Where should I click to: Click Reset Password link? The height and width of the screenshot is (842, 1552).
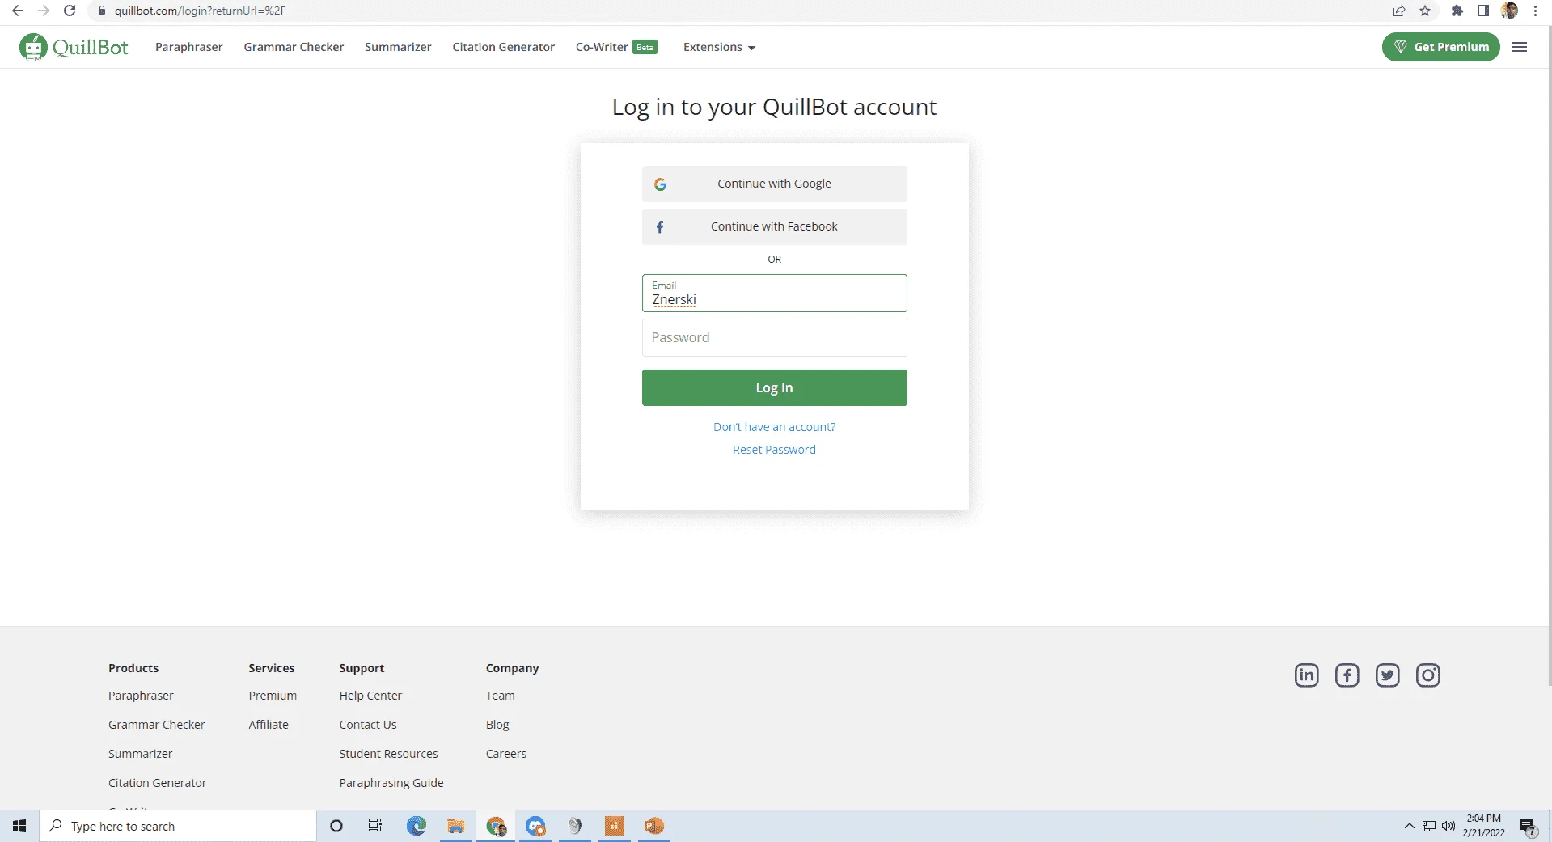click(x=774, y=450)
